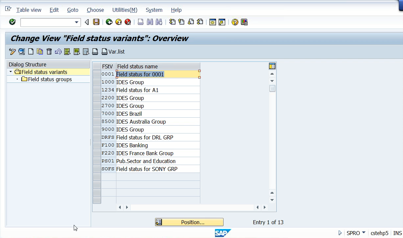
Task: Open Customize Local Layout icon
Action: tap(244, 22)
